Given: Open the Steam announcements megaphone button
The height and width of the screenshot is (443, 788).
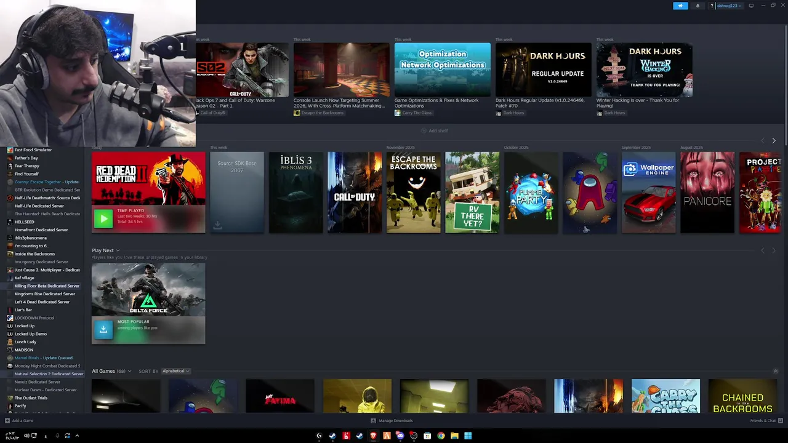Looking at the screenshot, I should click(680, 6).
